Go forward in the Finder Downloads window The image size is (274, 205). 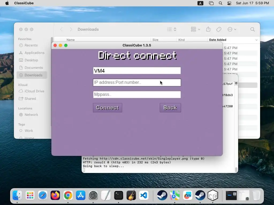click(x=71, y=29)
